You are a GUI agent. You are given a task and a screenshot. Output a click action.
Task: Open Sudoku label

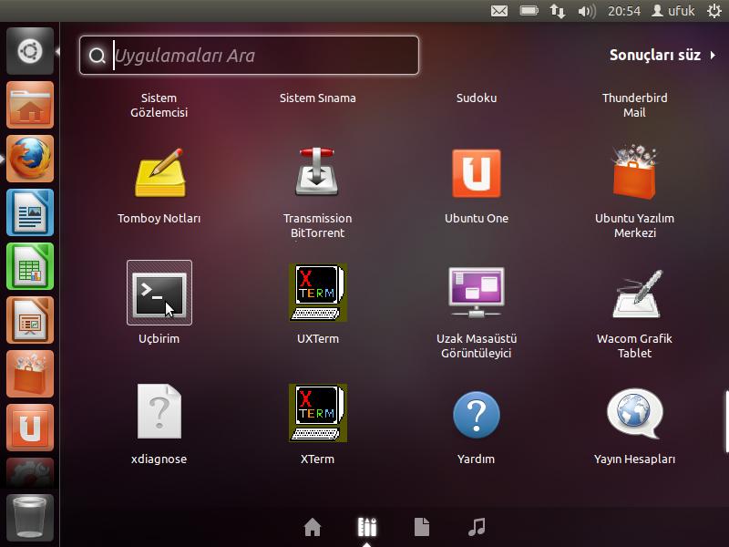[x=476, y=98]
